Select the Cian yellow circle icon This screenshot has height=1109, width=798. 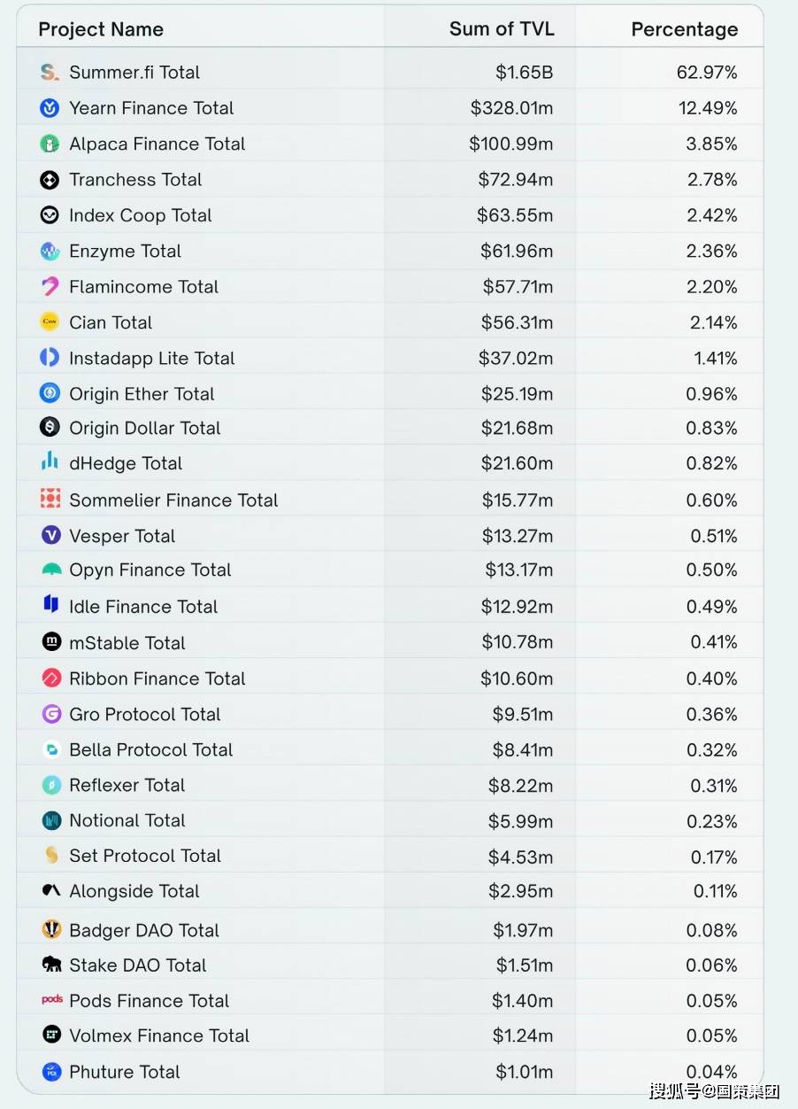pos(50,322)
